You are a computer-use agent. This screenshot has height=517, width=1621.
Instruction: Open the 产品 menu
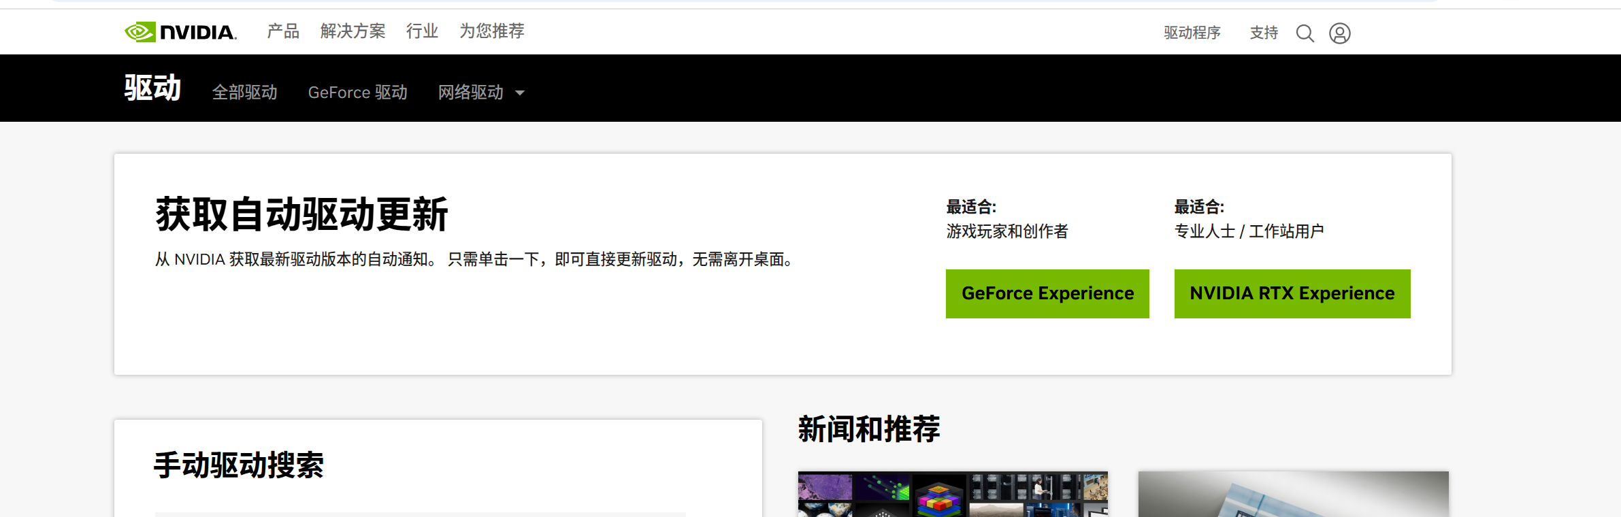pos(283,31)
